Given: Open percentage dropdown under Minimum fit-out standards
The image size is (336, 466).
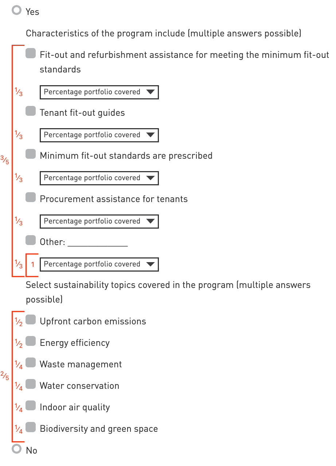Looking at the screenshot, I should point(99,178).
